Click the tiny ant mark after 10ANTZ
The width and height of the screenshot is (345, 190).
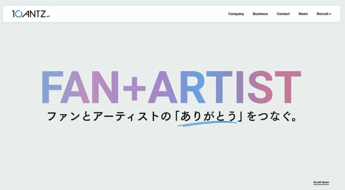pos(48,15)
